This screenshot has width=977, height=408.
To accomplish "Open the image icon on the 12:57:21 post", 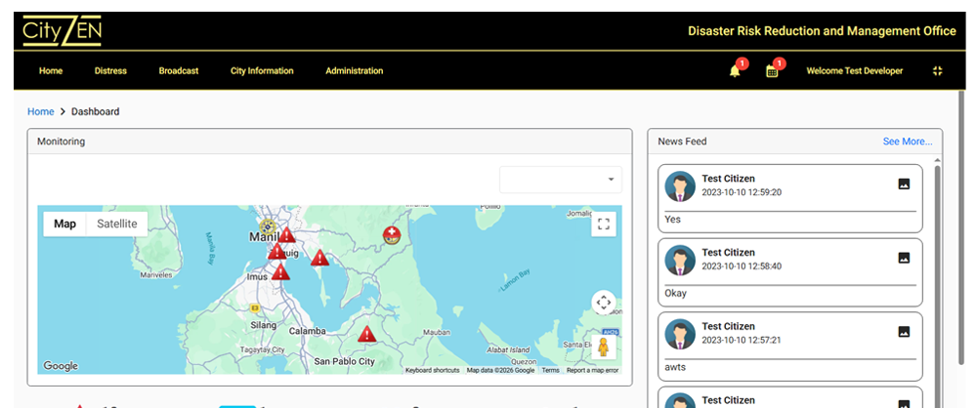I will point(904,332).
